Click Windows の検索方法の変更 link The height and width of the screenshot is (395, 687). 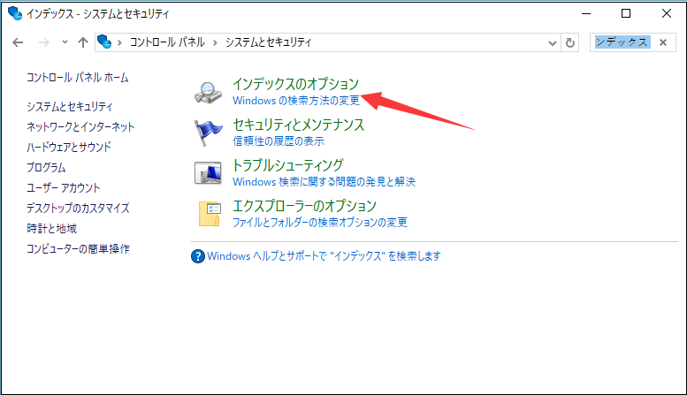pyautogui.click(x=296, y=100)
